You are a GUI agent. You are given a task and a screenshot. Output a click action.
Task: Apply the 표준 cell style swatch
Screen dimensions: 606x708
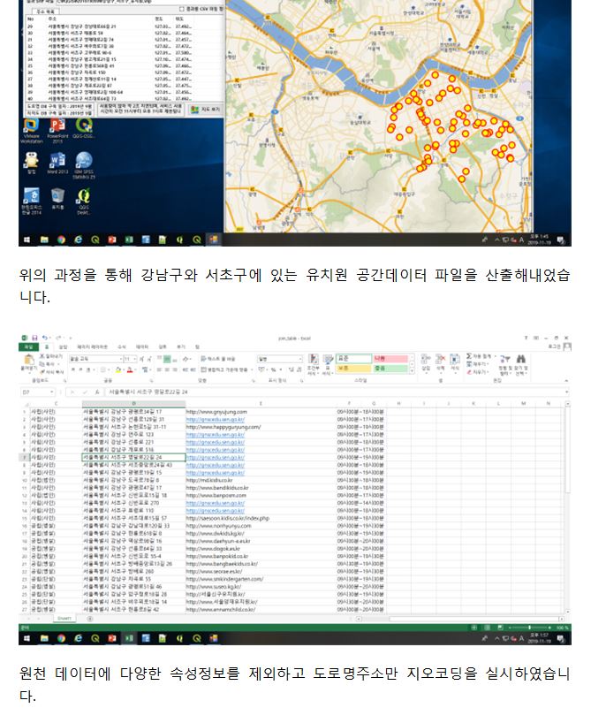click(x=353, y=359)
